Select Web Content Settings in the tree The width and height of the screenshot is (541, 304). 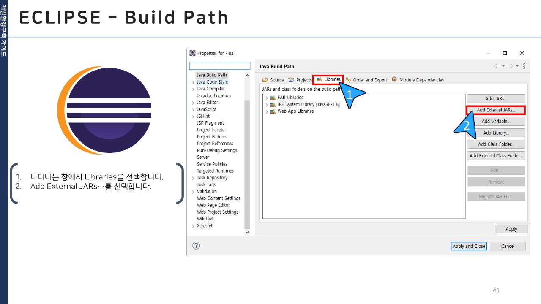point(219,198)
